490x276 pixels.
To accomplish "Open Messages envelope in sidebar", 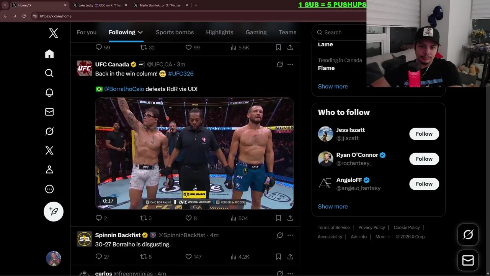I will (x=49, y=112).
